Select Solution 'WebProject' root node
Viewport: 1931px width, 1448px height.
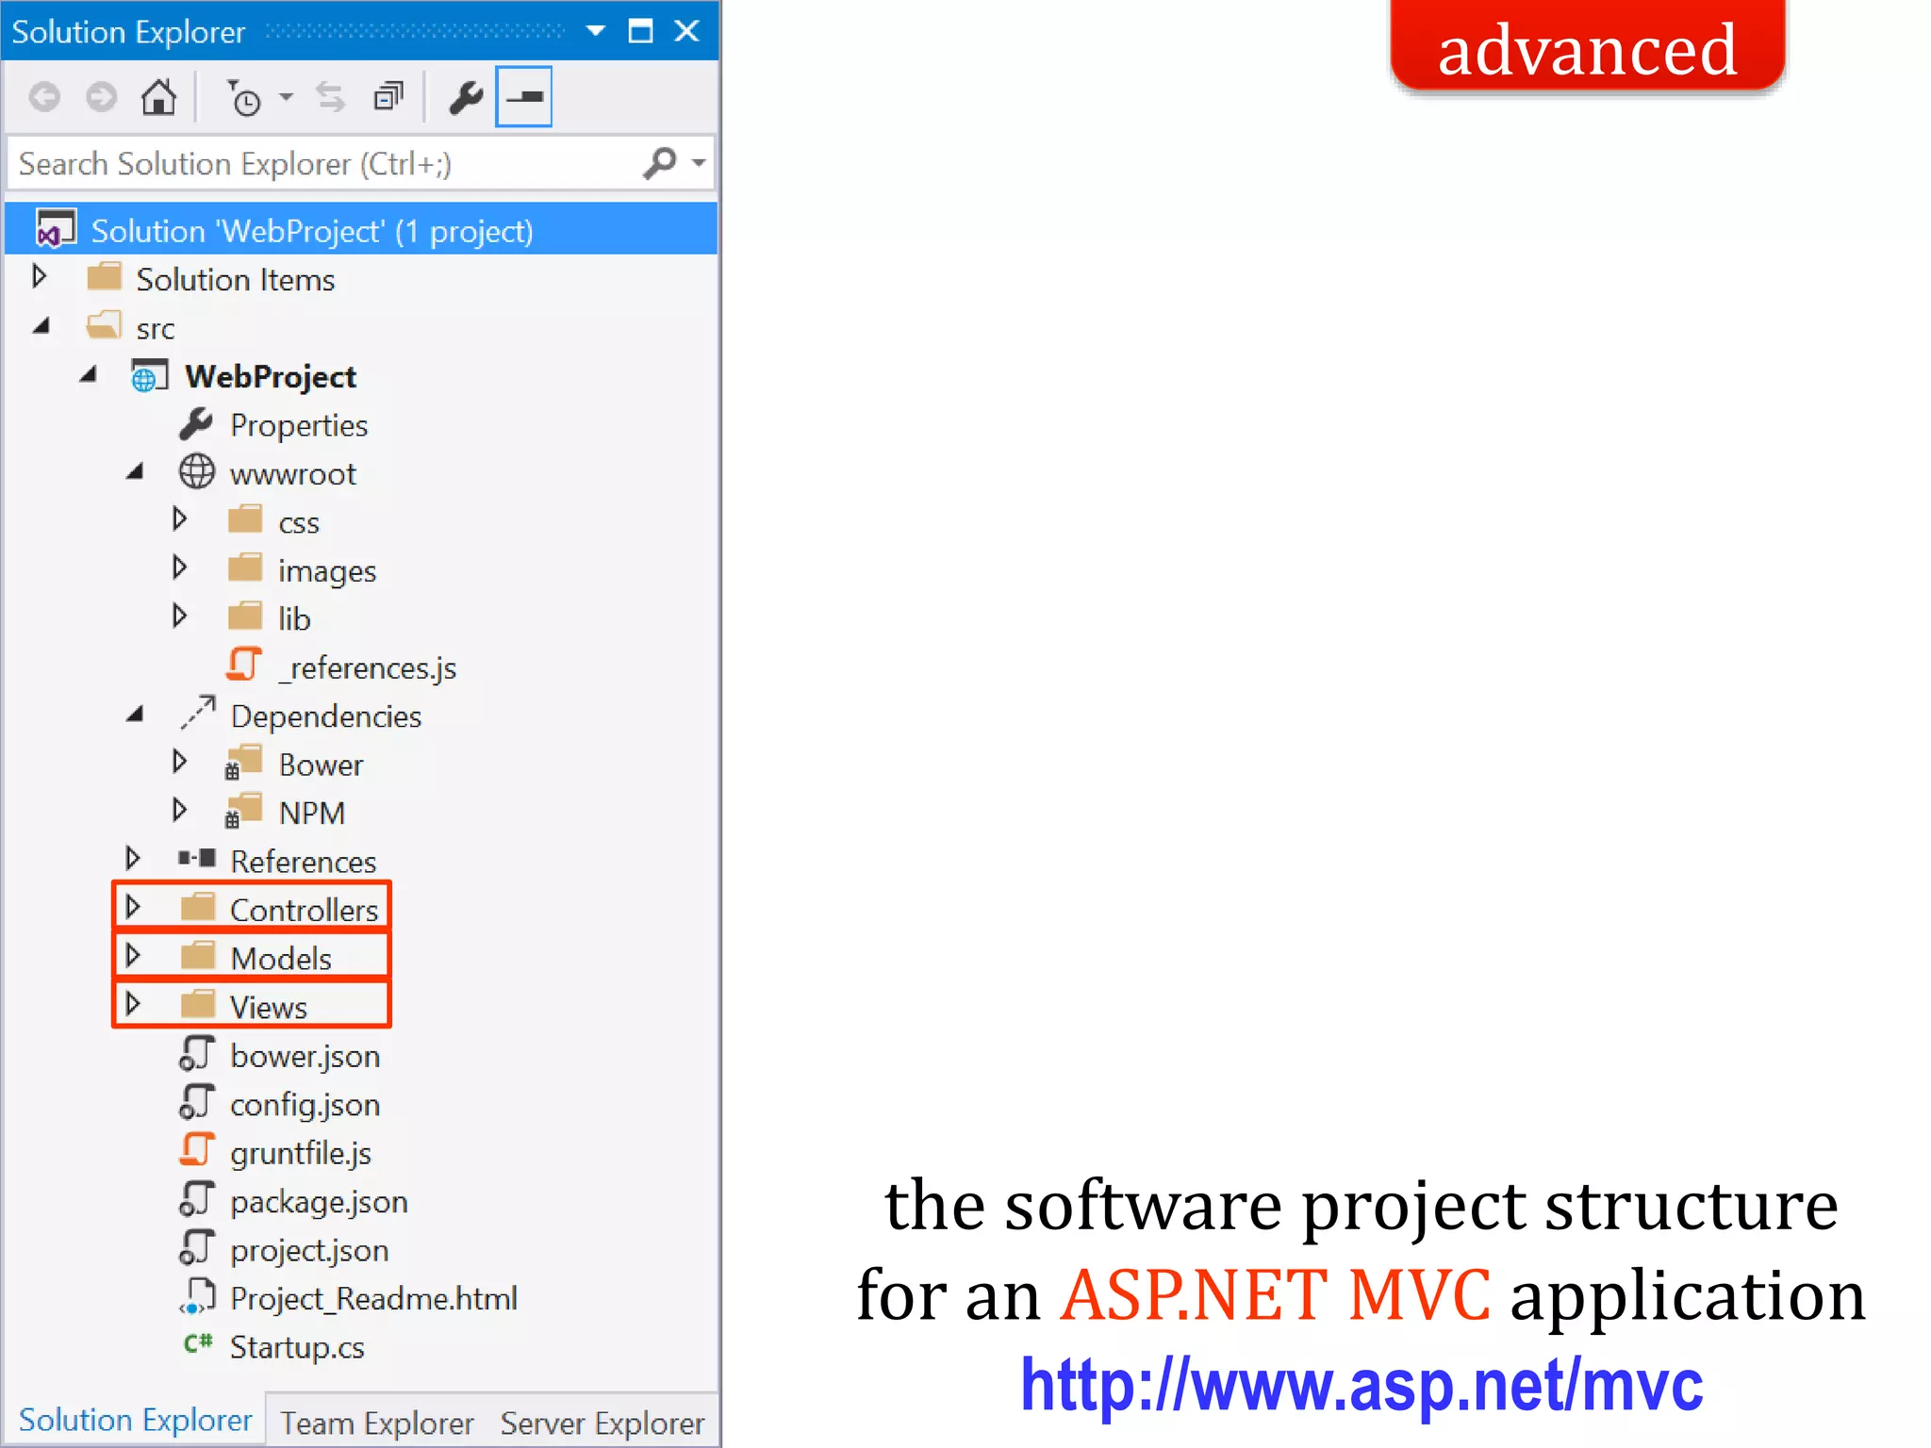(361, 230)
